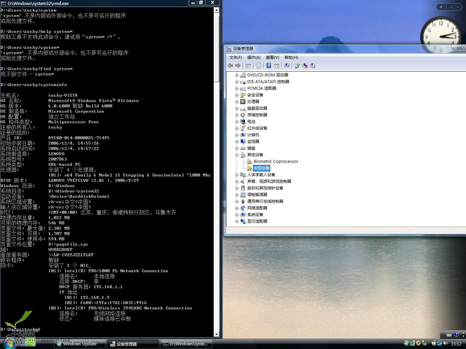Expand the PCMCIA 适配器 node
Screen dimensions: 466x349
[237, 88]
